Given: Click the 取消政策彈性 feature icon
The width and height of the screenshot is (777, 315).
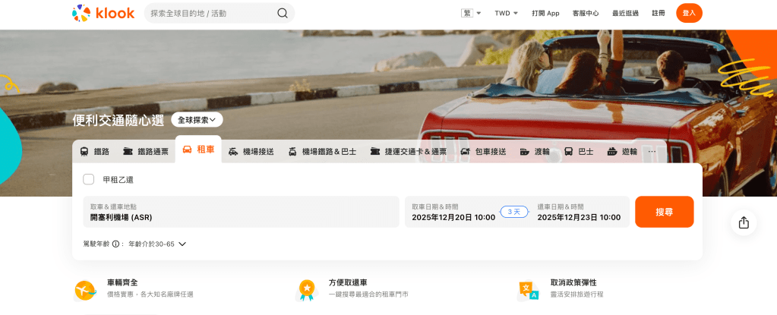Looking at the screenshot, I should tap(529, 289).
